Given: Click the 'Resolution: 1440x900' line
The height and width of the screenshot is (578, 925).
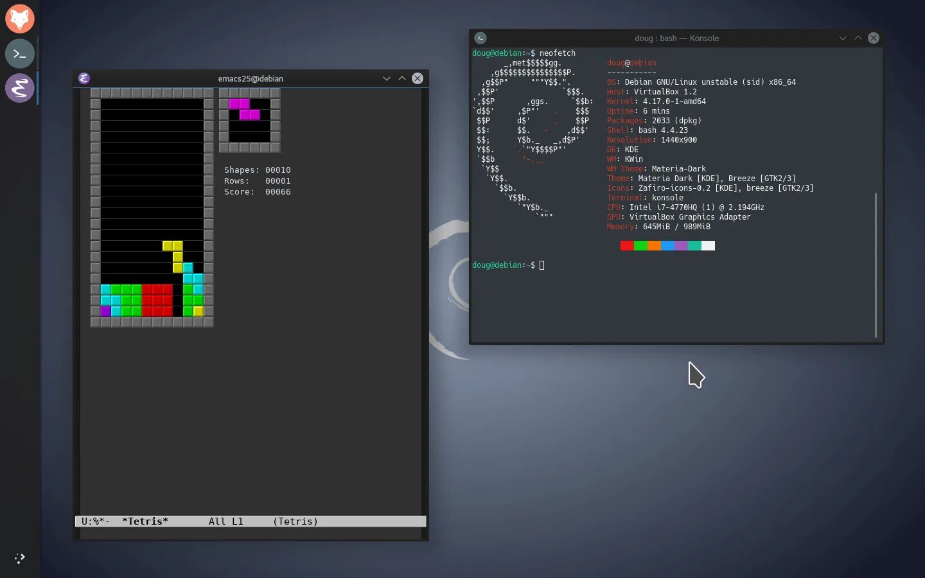Looking at the screenshot, I should pos(652,140).
